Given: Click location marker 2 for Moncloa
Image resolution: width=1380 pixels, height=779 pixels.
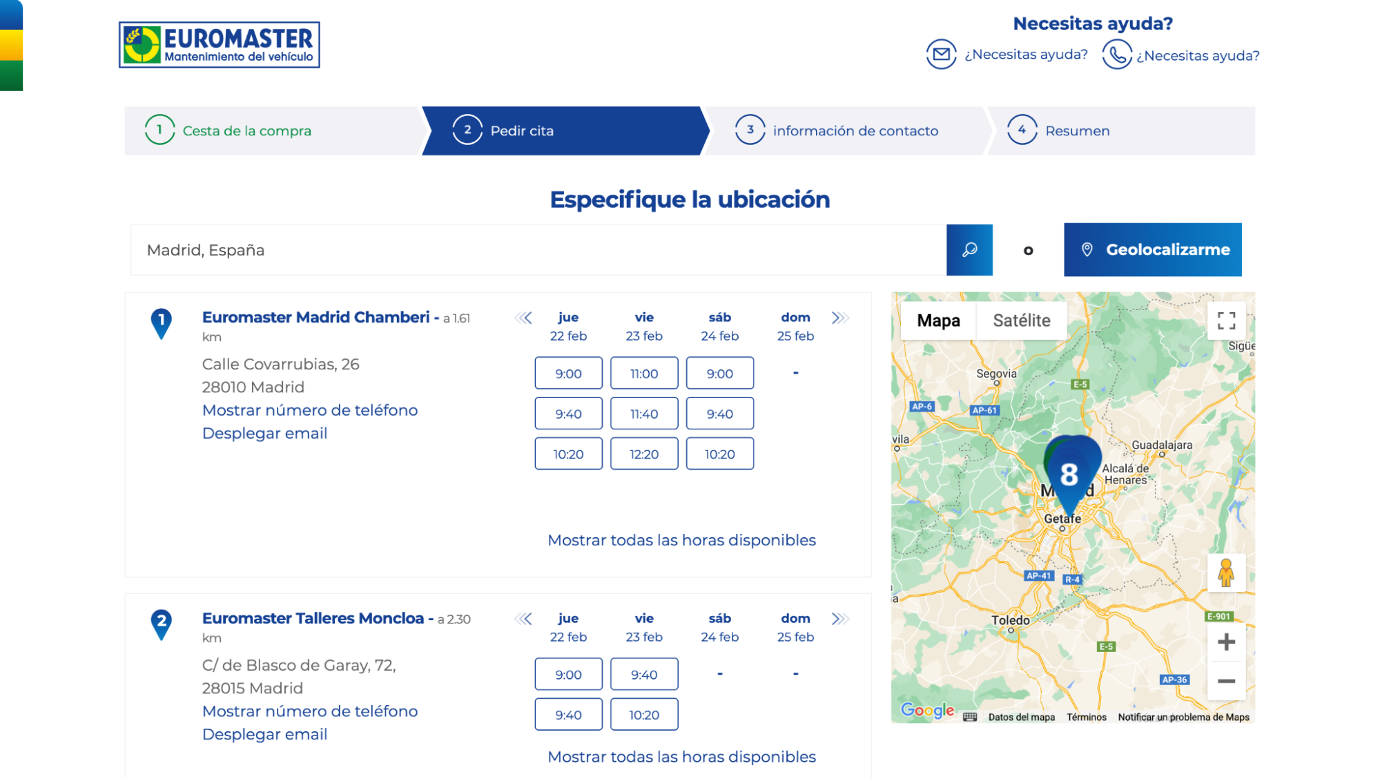Looking at the screenshot, I should click(162, 624).
